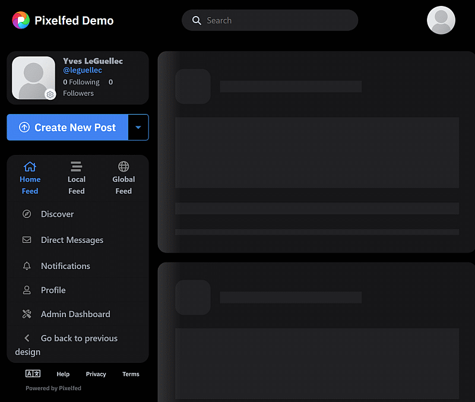Open the @leguellec profile link
Image resolution: width=475 pixels, height=402 pixels.
coord(83,71)
